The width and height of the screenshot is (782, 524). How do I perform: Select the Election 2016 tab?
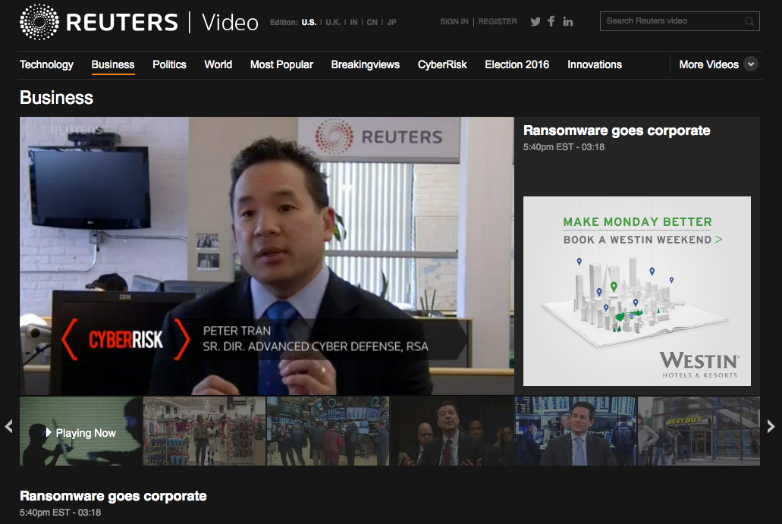(x=517, y=64)
